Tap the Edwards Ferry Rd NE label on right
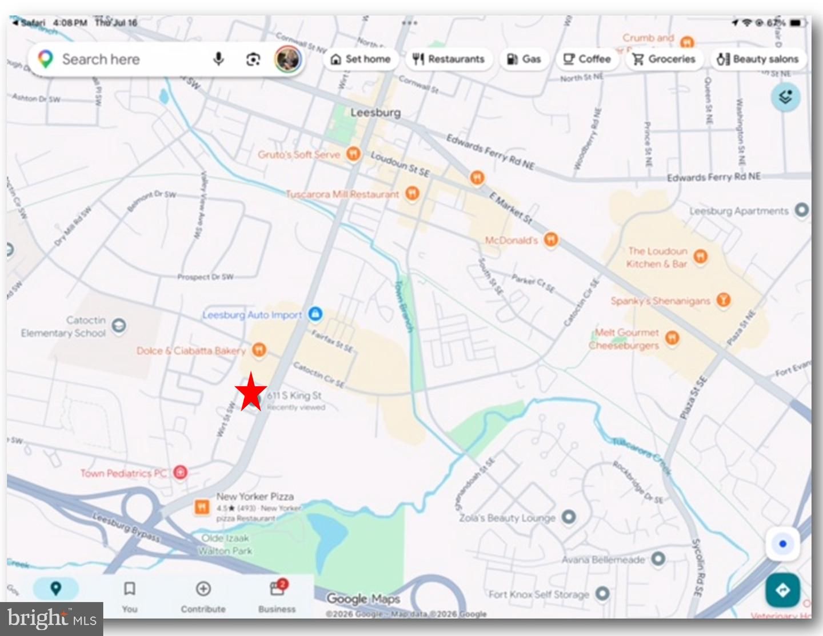Viewport: 823px width, 636px height. (x=714, y=177)
